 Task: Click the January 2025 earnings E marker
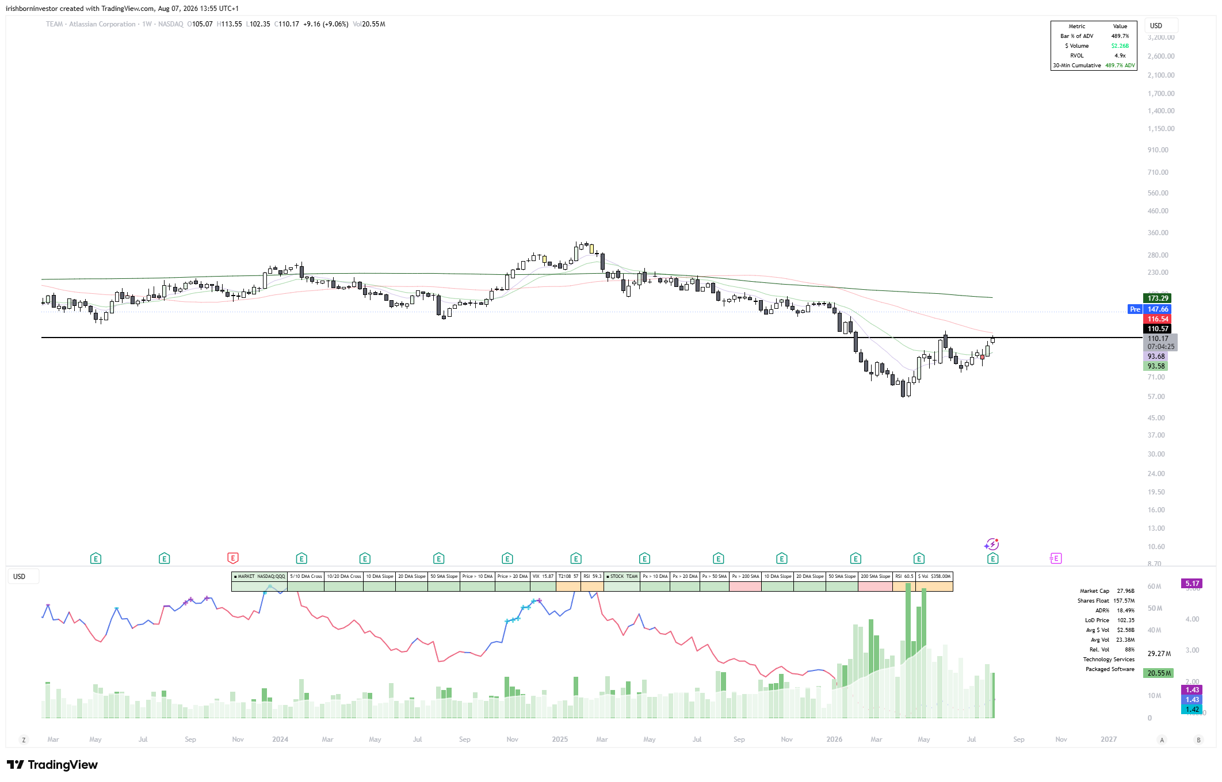[x=576, y=558]
